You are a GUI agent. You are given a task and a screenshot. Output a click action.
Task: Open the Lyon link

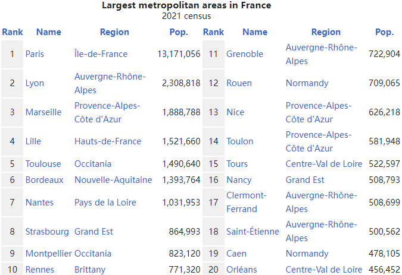(x=35, y=83)
